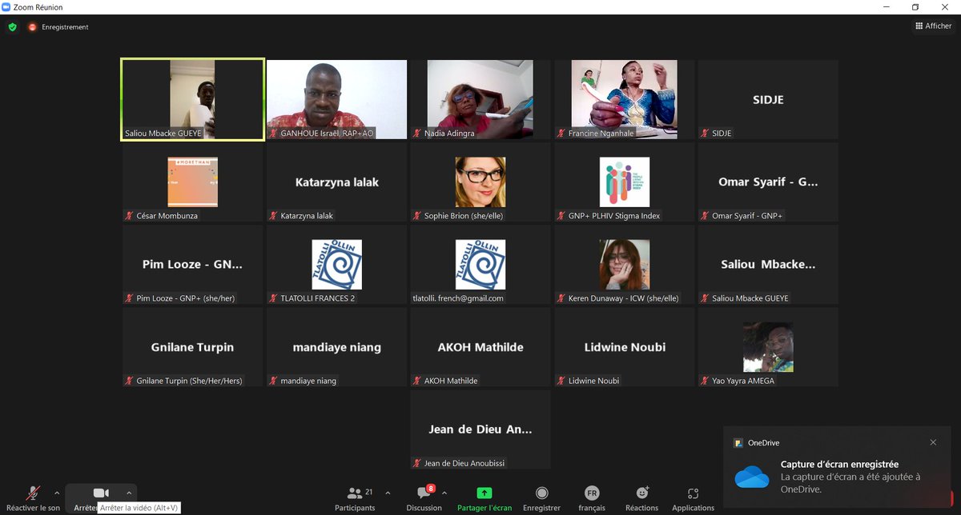The image size is (961, 515).
Task: Select Keren Dunaway - ICW video tile
Action: [625, 265]
